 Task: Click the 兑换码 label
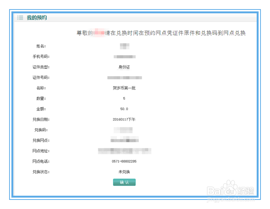pos(41,130)
